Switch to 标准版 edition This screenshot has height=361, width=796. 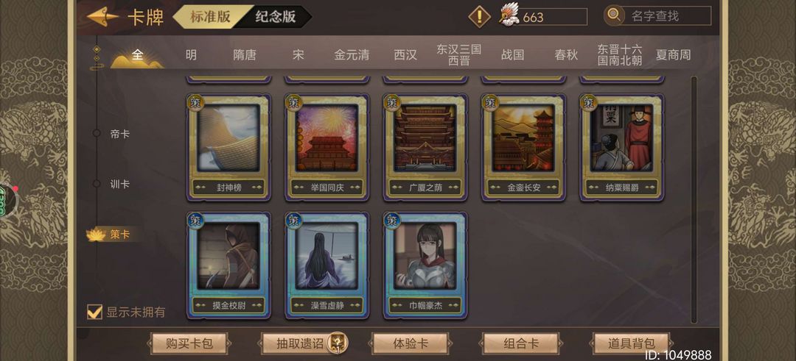pyautogui.click(x=210, y=17)
